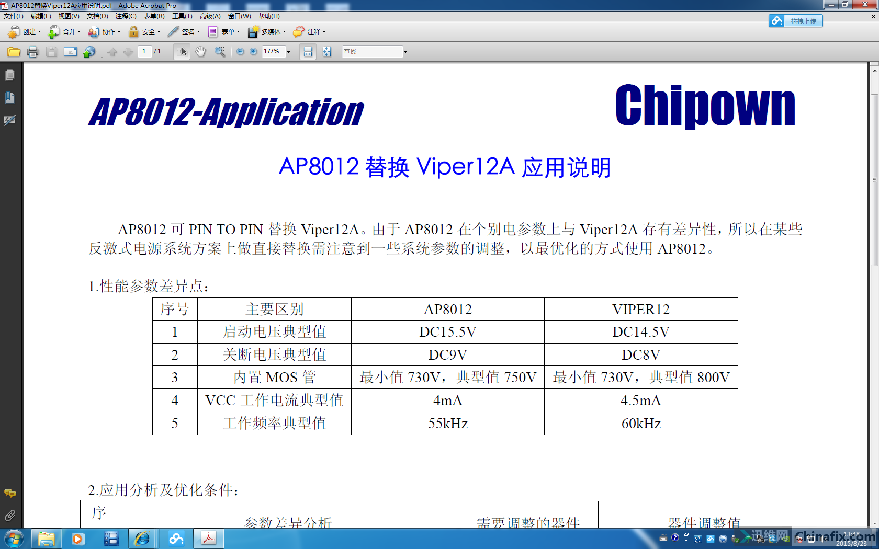The image size is (879, 549).
Task: Click the Save disk icon
Action: point(51,52)
